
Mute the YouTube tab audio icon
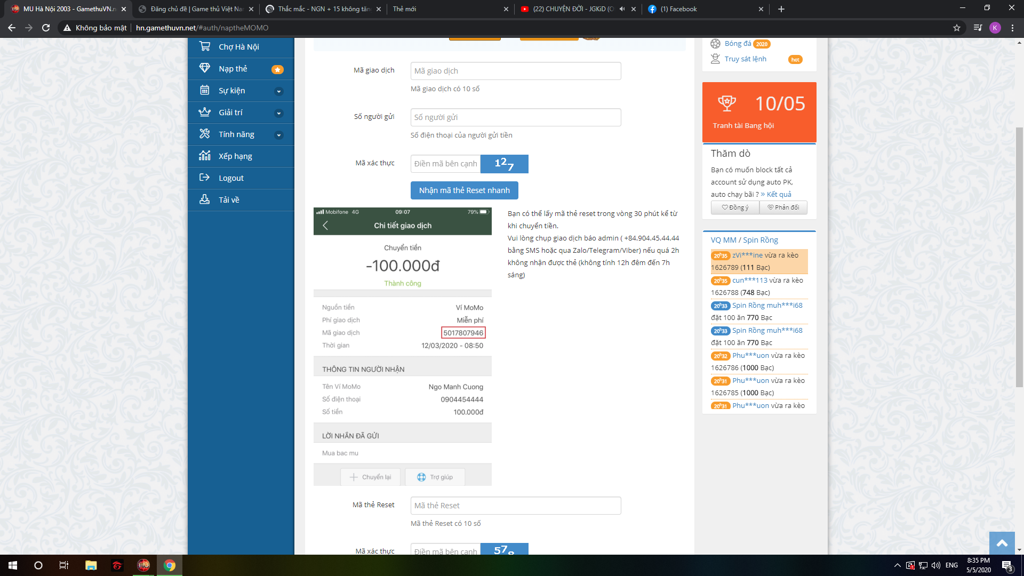tap(622, 9)
